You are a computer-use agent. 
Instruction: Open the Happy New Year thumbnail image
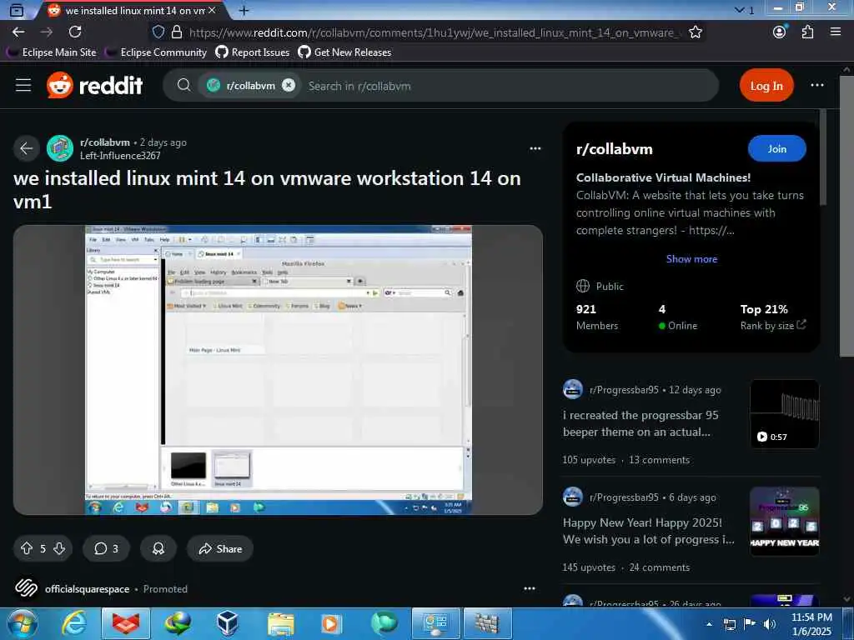(784, 522)
